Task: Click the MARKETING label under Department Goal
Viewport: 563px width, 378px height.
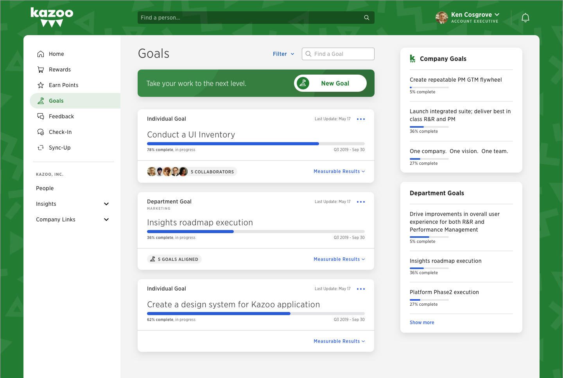Action: 159,209
